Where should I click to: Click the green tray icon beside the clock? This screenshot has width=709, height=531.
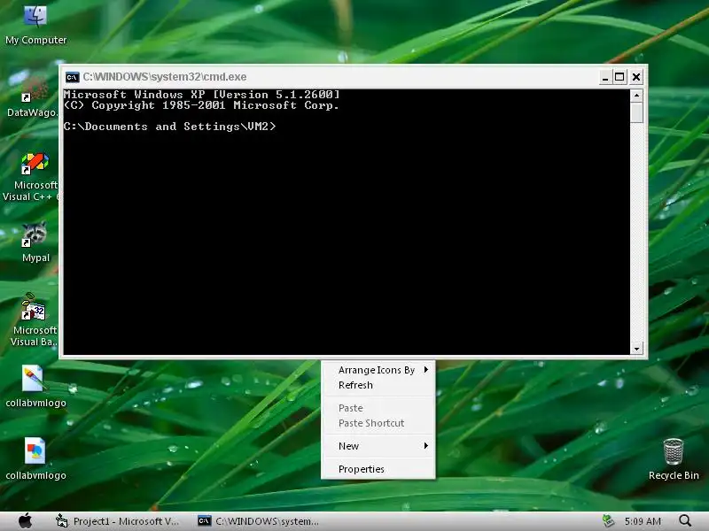pyautogui.click(x=608, y=521)
